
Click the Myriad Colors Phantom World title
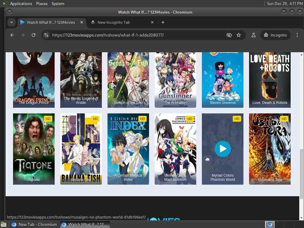coord(223,178)
